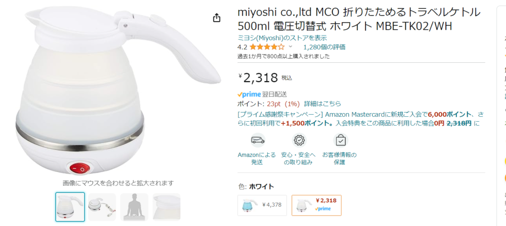
Task: Open the Amazon Mastercard campaign link
Action: click(x=361, y=119)
